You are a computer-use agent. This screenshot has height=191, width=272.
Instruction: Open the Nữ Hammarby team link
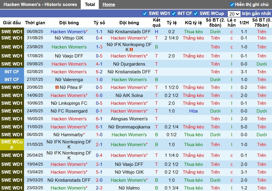point(69,134)
